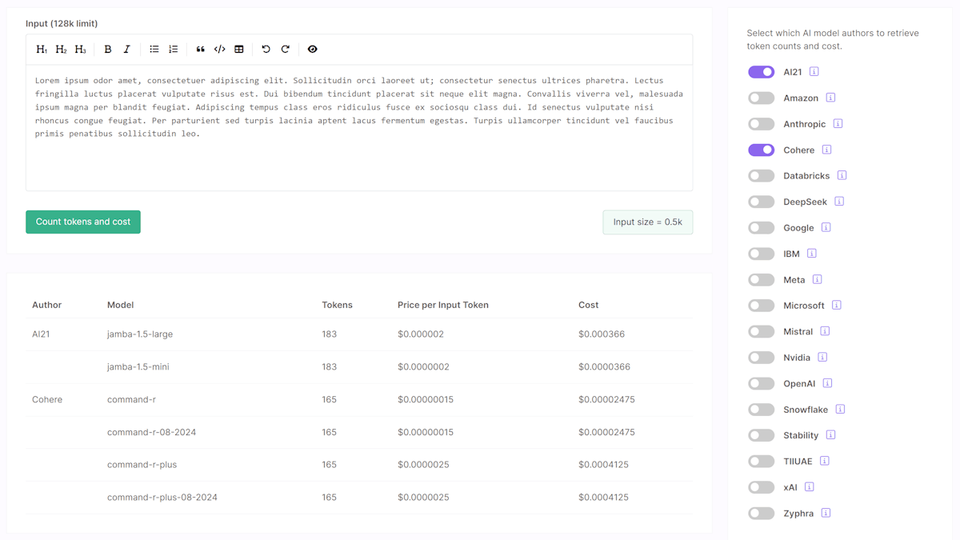Disable the AI21 toggle

tap(761, 72)
